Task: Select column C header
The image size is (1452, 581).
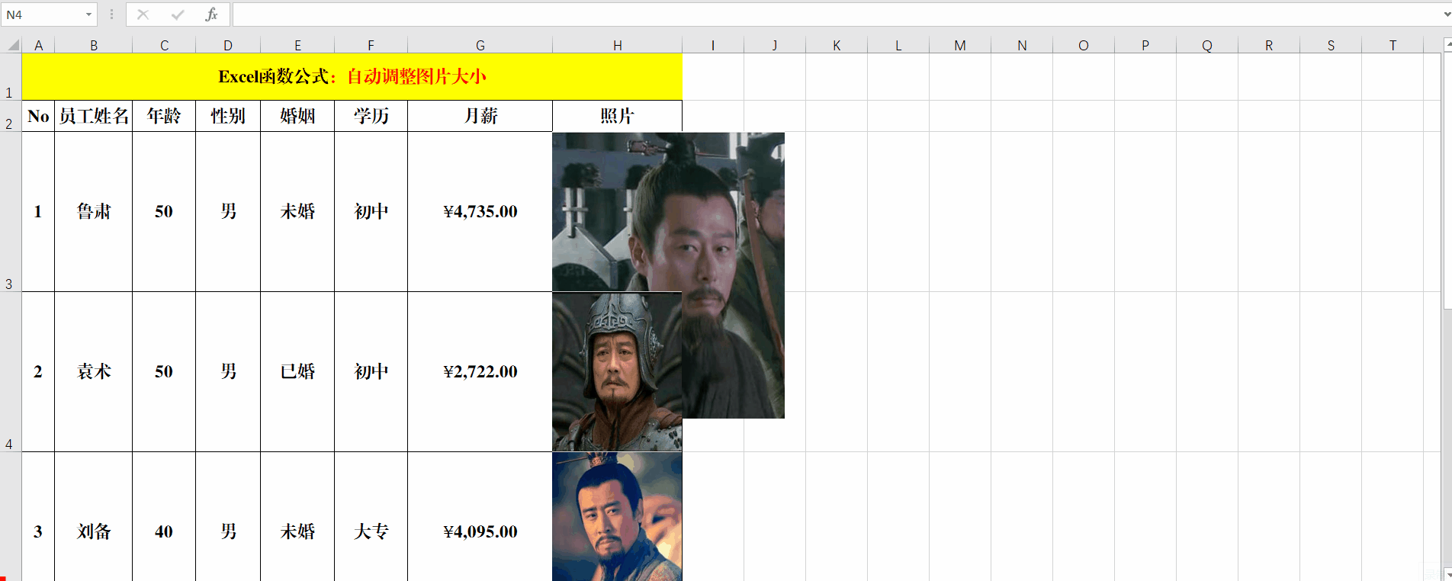Action: pyautogui.click(x=164, y=46)
